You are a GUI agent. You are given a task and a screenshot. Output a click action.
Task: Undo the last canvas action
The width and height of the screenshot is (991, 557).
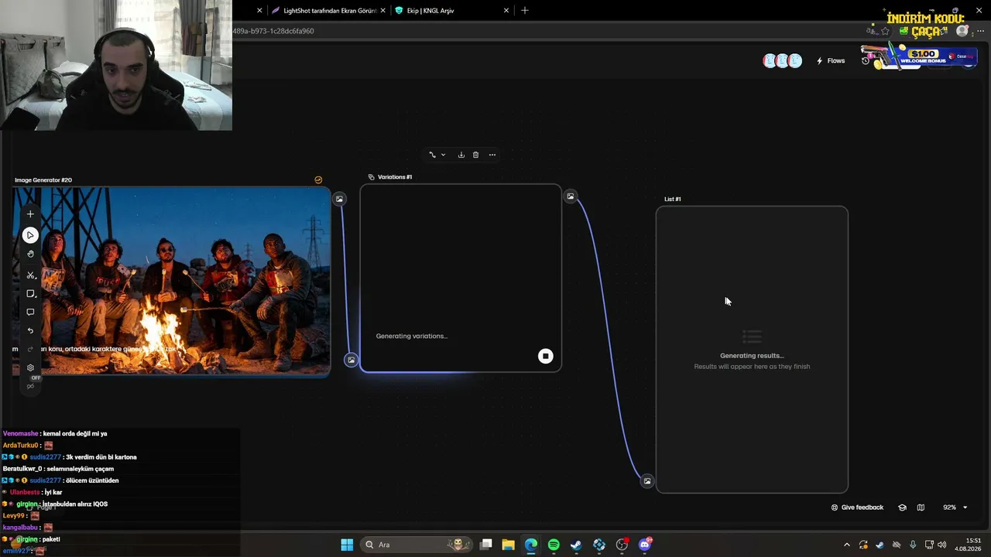click(30, 330)
